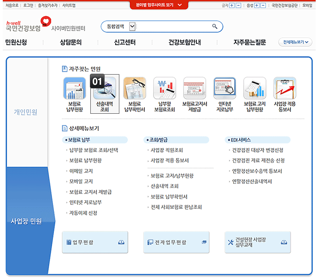The width and height of the screenshot is (318, 280).
Task: Click the search magnifier icon
Action: pos(215,26)
